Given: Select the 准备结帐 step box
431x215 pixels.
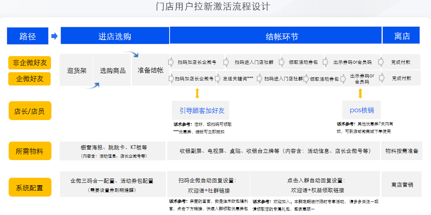Looking at the screenshot, I should pyautogui.click(x=150, y=70).
